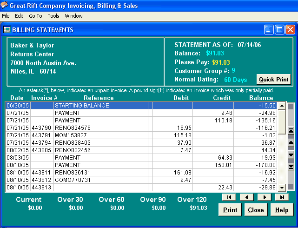Viewport: 298px width, 228px height.
Task: Click the Normal Dating 60 Days value
Action: coord(236,80)
